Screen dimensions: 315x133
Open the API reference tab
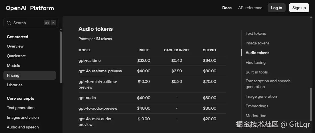click(250, 8)
